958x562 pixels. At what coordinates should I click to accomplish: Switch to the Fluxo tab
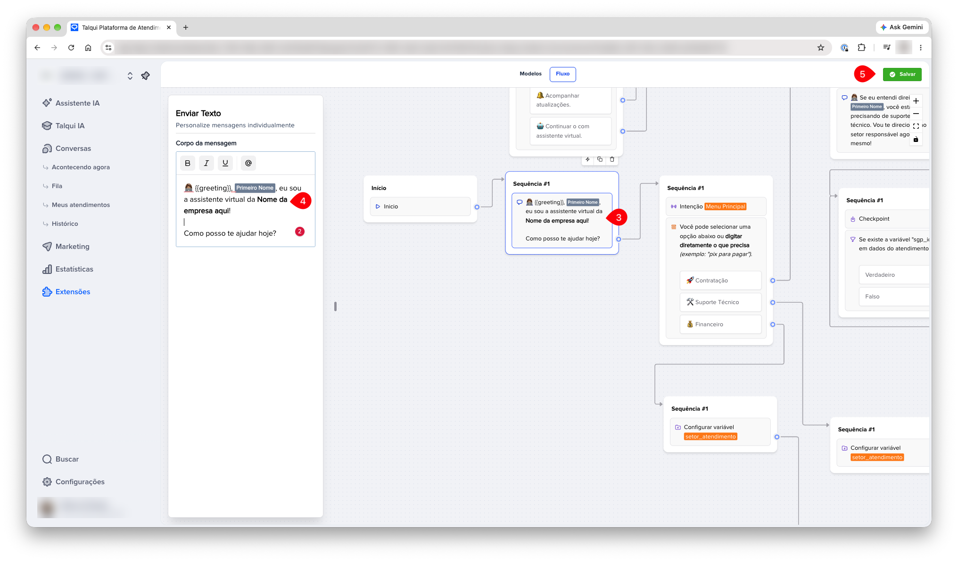point(562,74)
